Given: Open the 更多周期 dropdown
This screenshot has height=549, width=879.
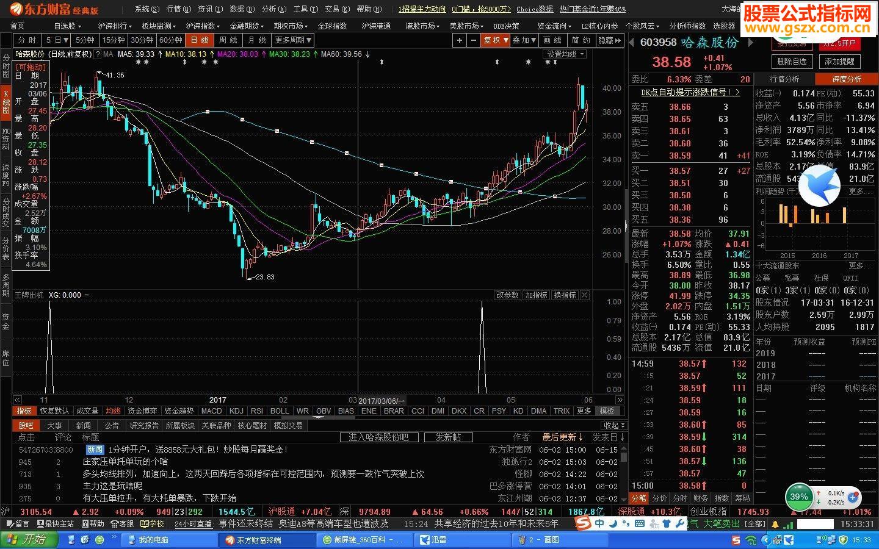Looking at the screenshot, I should 293,40.
